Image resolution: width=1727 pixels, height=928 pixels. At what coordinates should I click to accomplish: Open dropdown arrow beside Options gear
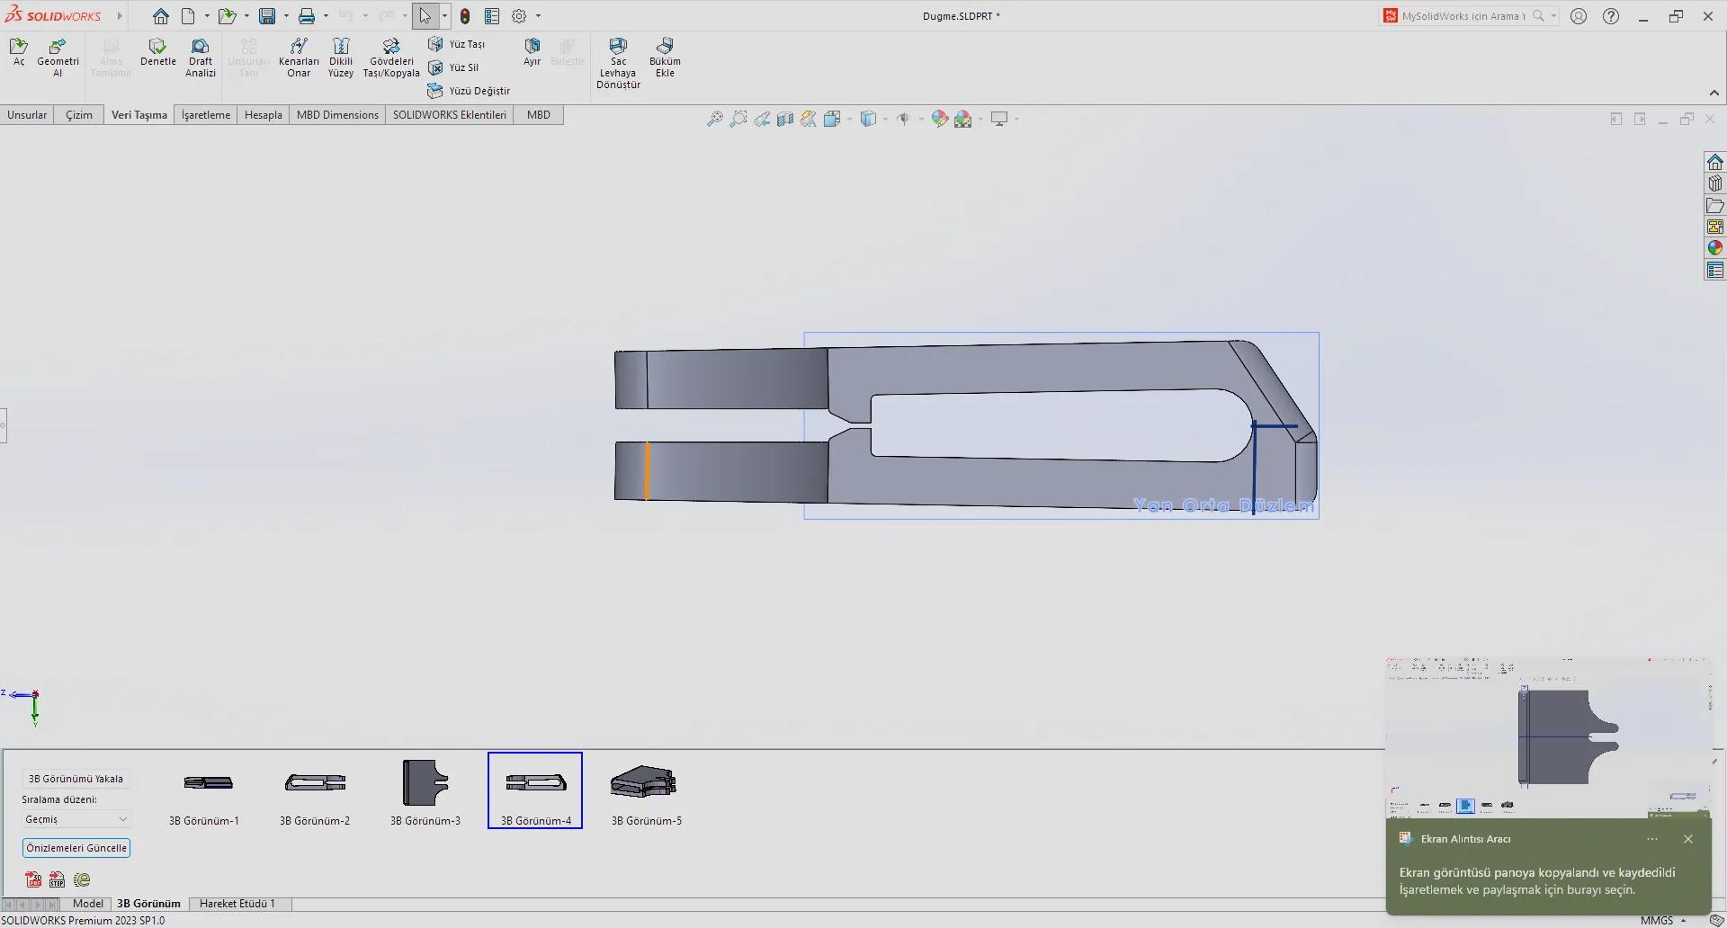(538, 16)
